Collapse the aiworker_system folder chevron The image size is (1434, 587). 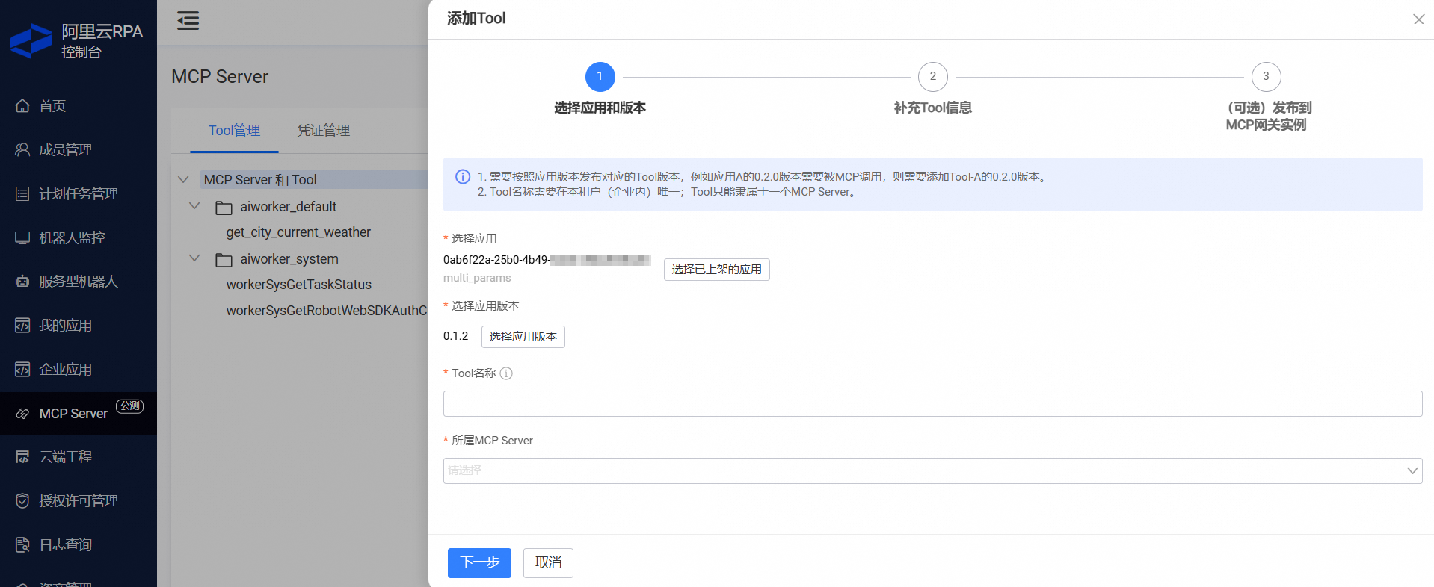[194, 258]
